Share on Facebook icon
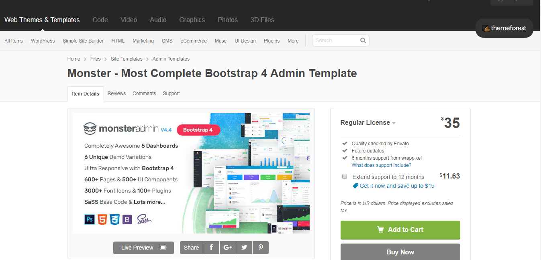This screenshot has height=260, width=541. [x=211, y=248]
